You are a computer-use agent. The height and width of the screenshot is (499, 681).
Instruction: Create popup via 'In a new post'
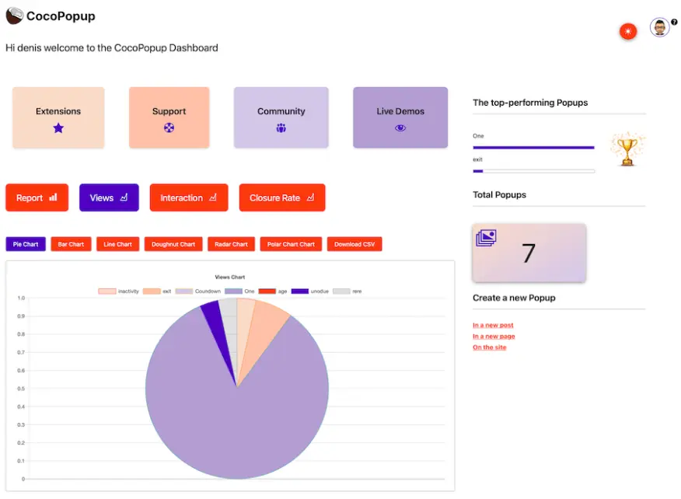point(493,325)
